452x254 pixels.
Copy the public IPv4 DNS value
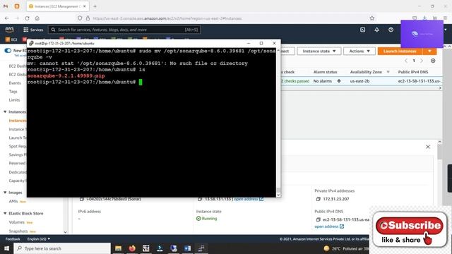319,219
